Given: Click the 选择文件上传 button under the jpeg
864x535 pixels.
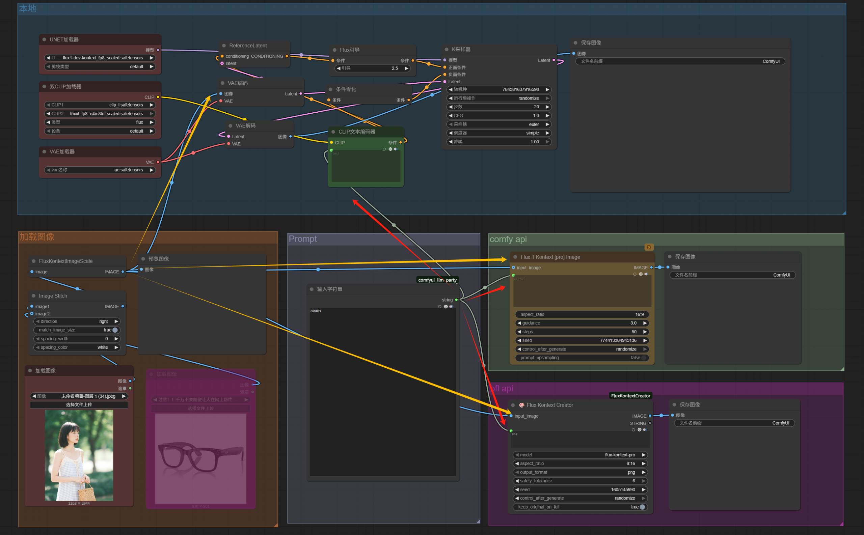Looking at the screenshot, I should tap(79, 404).
